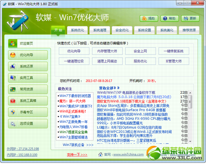The width and height of the screenshot is (206, 164).
Task: Open news HTC在台湾老家份额第一
Action: pos(127,140)
